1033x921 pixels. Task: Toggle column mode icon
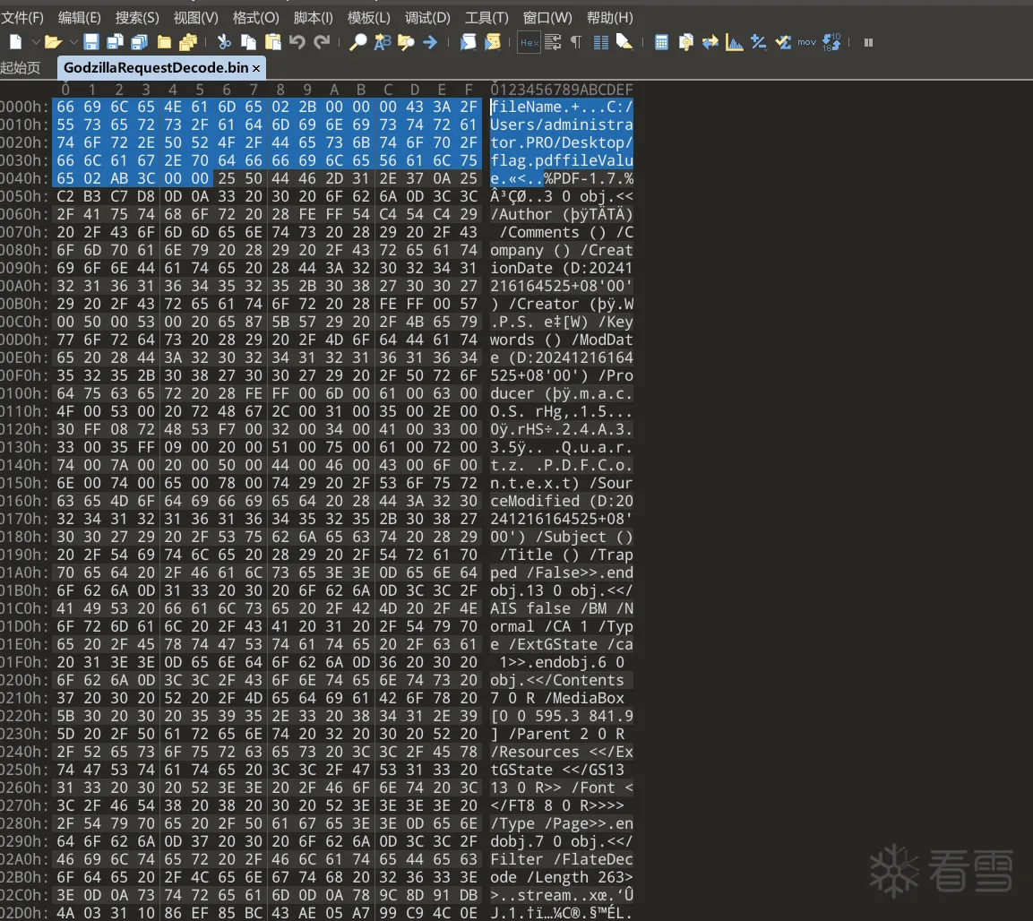click(601, 42)
